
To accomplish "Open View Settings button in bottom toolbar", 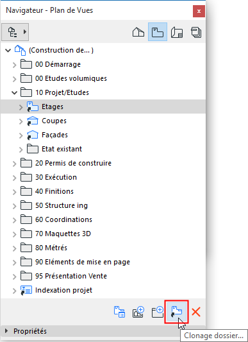I will [119, 312].
